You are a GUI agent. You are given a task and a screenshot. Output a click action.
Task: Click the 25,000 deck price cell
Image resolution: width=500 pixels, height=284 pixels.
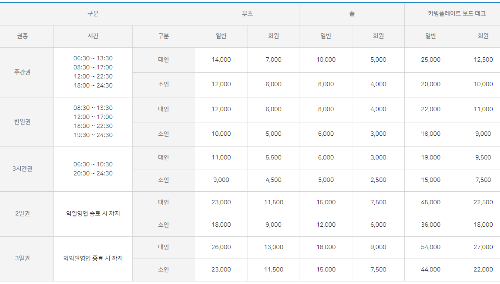(x=430, y=60)
